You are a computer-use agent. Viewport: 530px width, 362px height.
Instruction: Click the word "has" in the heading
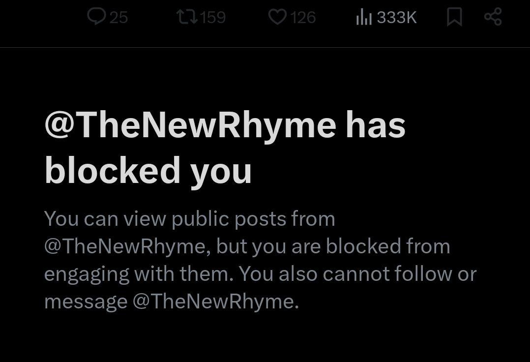tap(375, 125)
